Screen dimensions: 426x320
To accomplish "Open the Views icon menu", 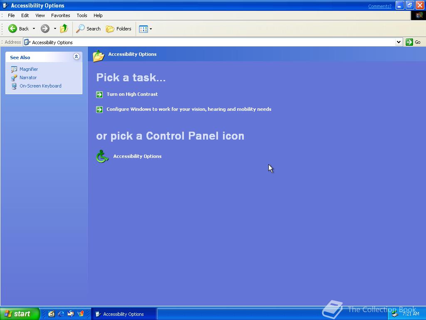I will point(145,29).
